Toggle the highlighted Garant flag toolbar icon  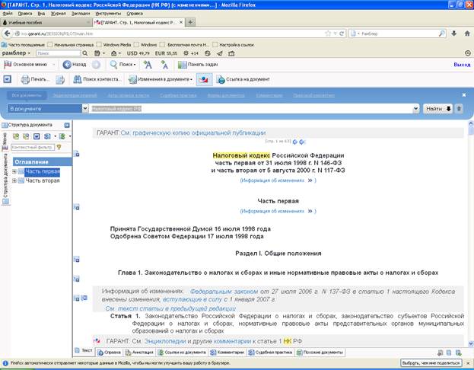coord(204,80)
